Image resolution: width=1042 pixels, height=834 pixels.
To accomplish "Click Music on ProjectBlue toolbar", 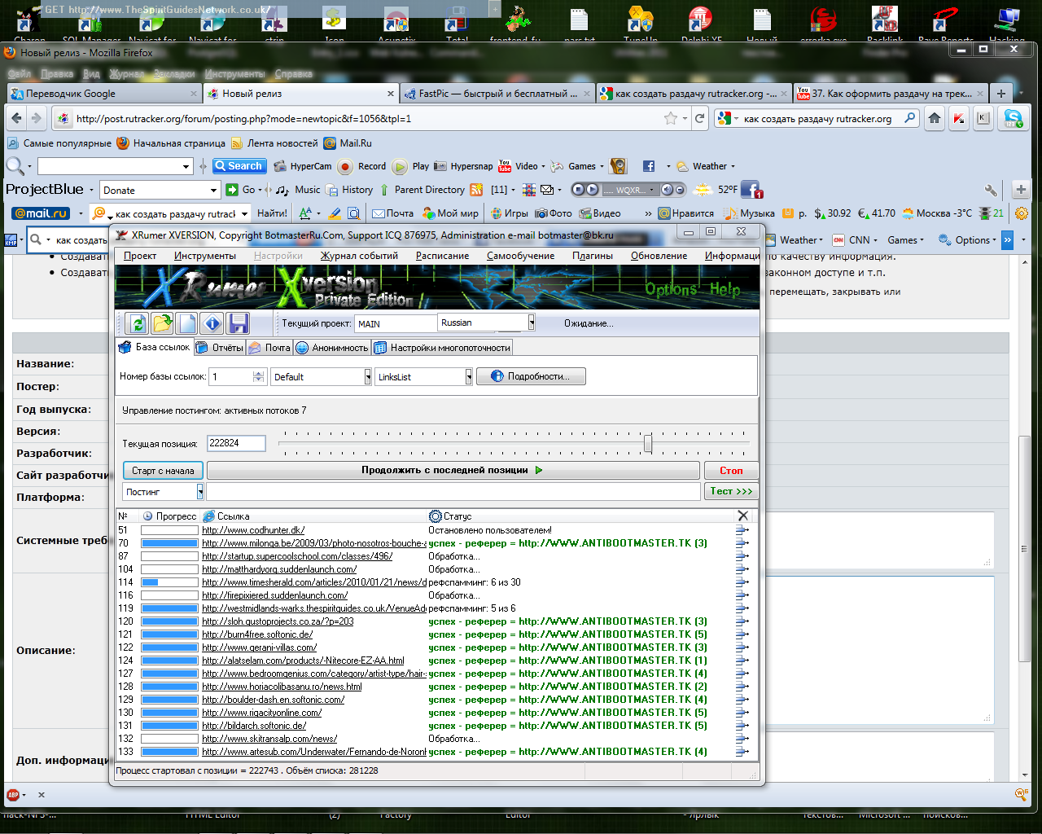I will click(298, 190).
